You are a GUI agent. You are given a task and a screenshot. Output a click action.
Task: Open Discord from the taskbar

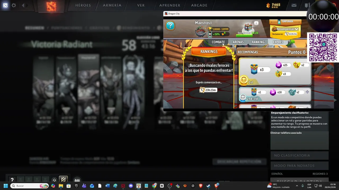tap(131, 186)
